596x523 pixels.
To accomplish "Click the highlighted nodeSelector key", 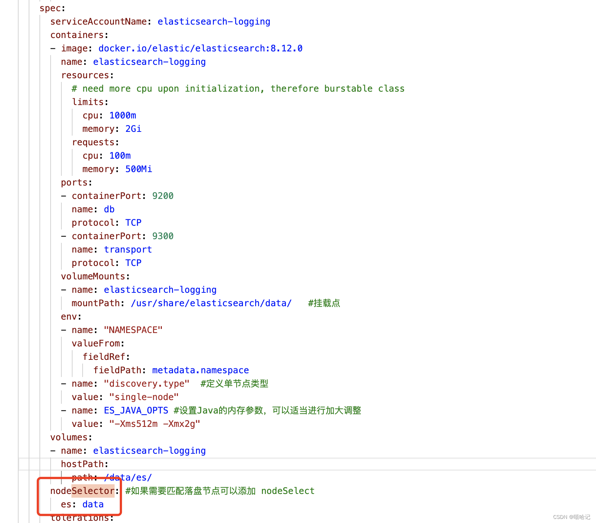I will [x=85, y=491].
